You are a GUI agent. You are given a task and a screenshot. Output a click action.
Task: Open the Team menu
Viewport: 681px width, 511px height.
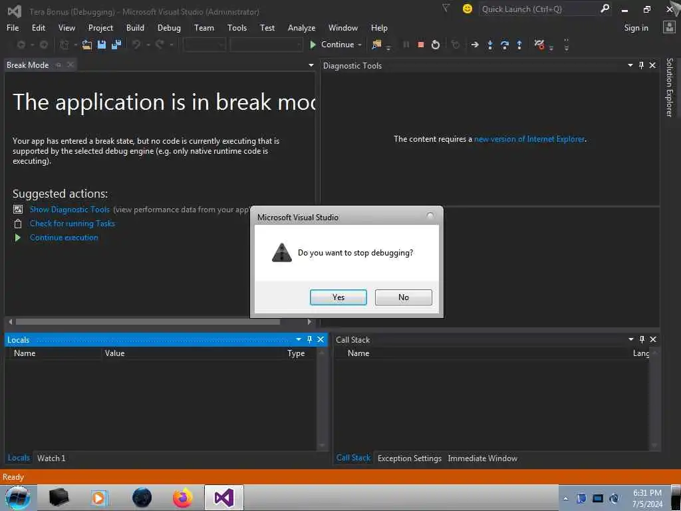pyautogui.click(x=204, y=28)
